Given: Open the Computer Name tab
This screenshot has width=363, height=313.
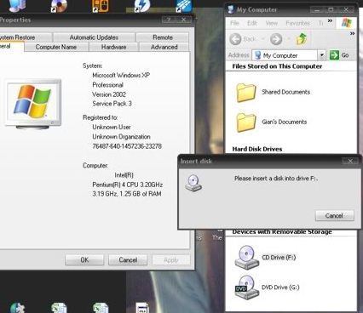Looking at the screenshot, I should pos(56,47).
